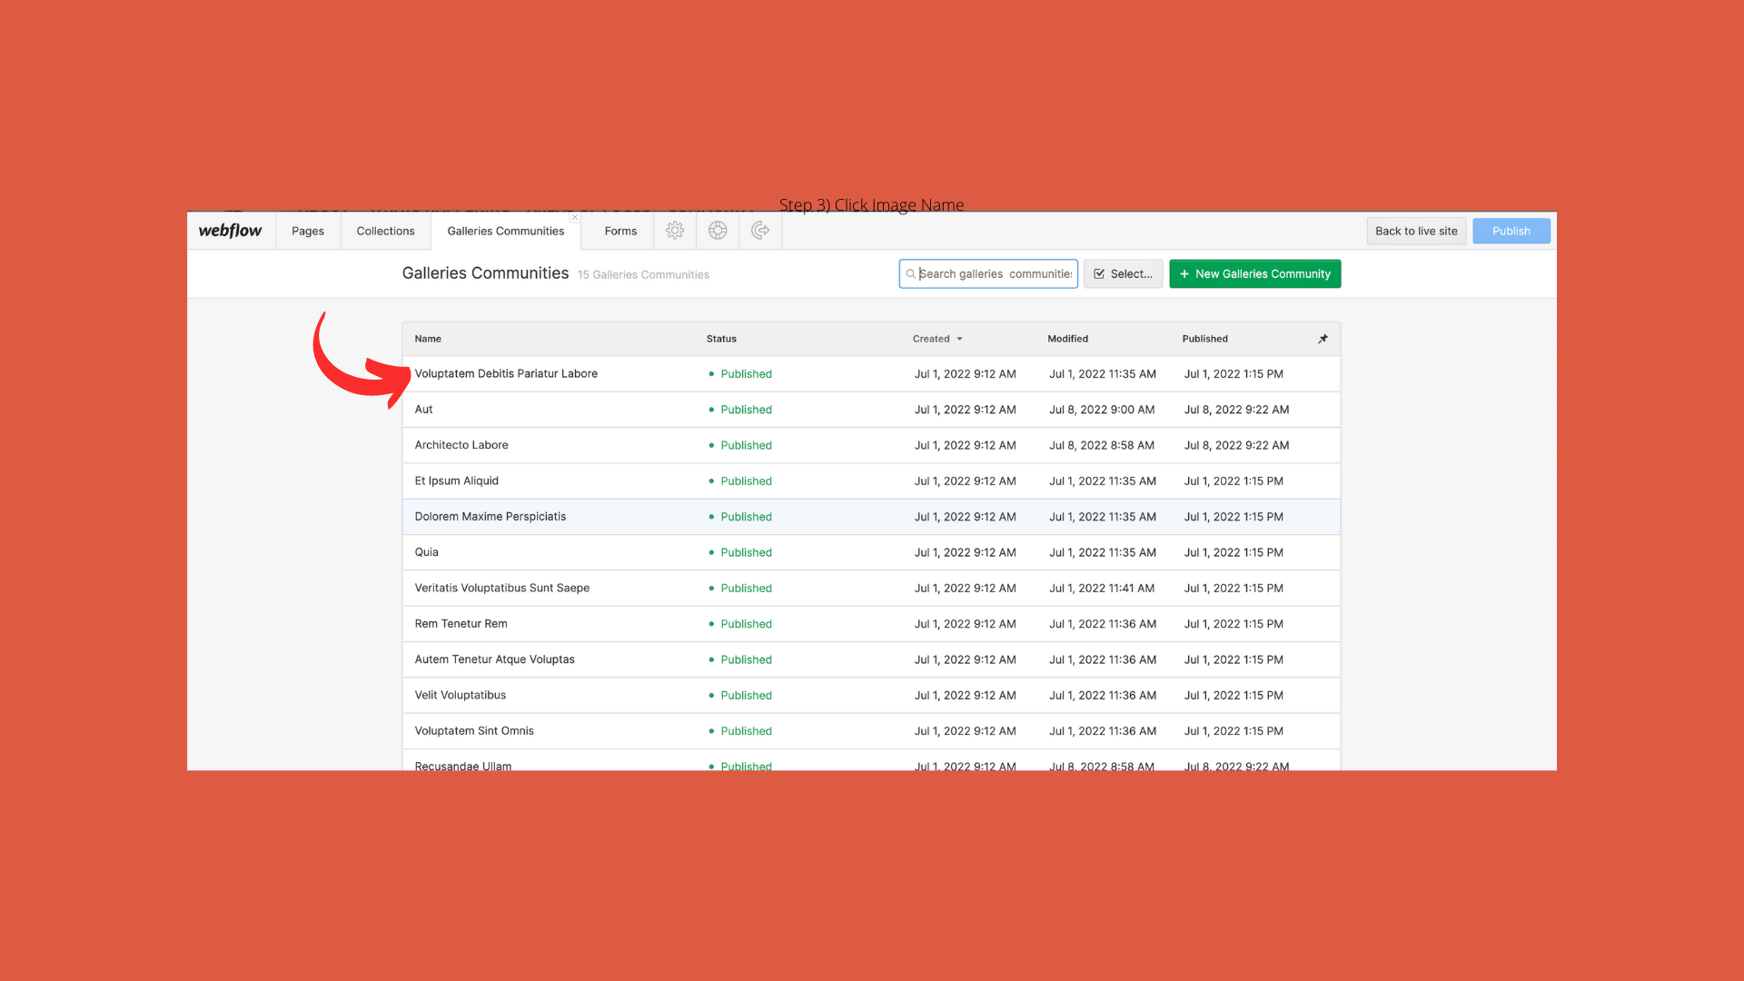This screenshot has width=1744, height=981.
Task: Click the logout arrow icon
Action: click(x=760, y=231)
